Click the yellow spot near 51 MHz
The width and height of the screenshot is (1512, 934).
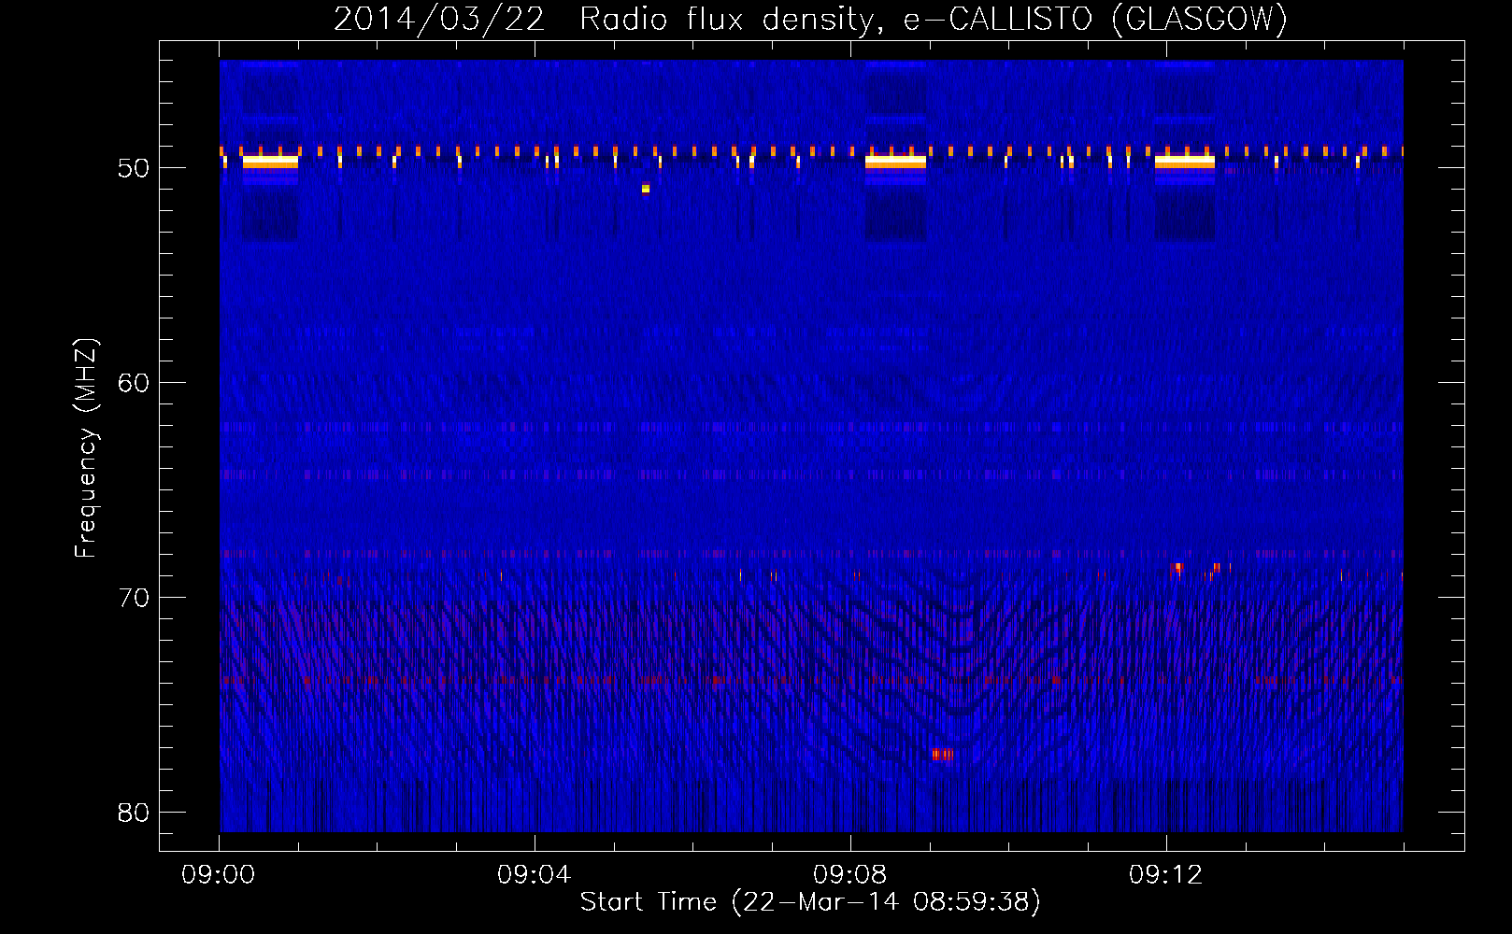646,189
